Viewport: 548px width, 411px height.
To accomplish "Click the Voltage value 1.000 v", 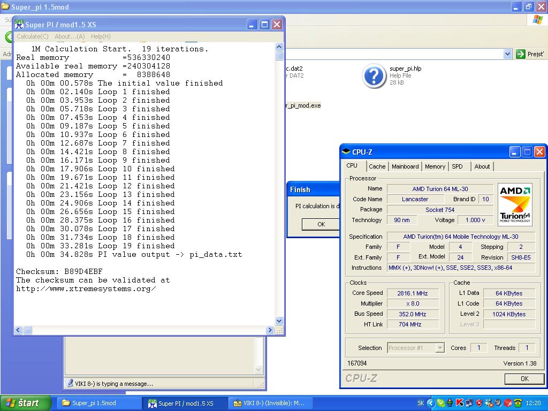I will coord(475,220).
